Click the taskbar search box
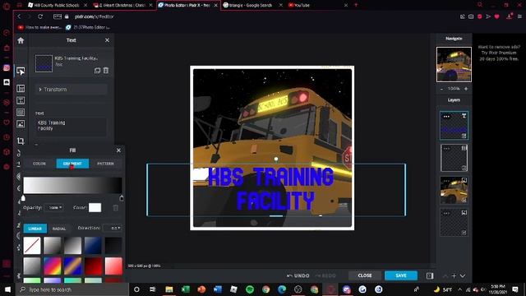Viewport: 526px width, 296px height. (x=72, y=289)
